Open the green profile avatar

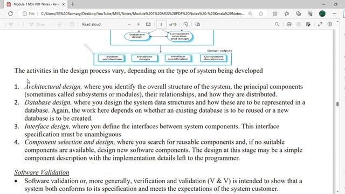pyautogui.click(x=322, y=13)
